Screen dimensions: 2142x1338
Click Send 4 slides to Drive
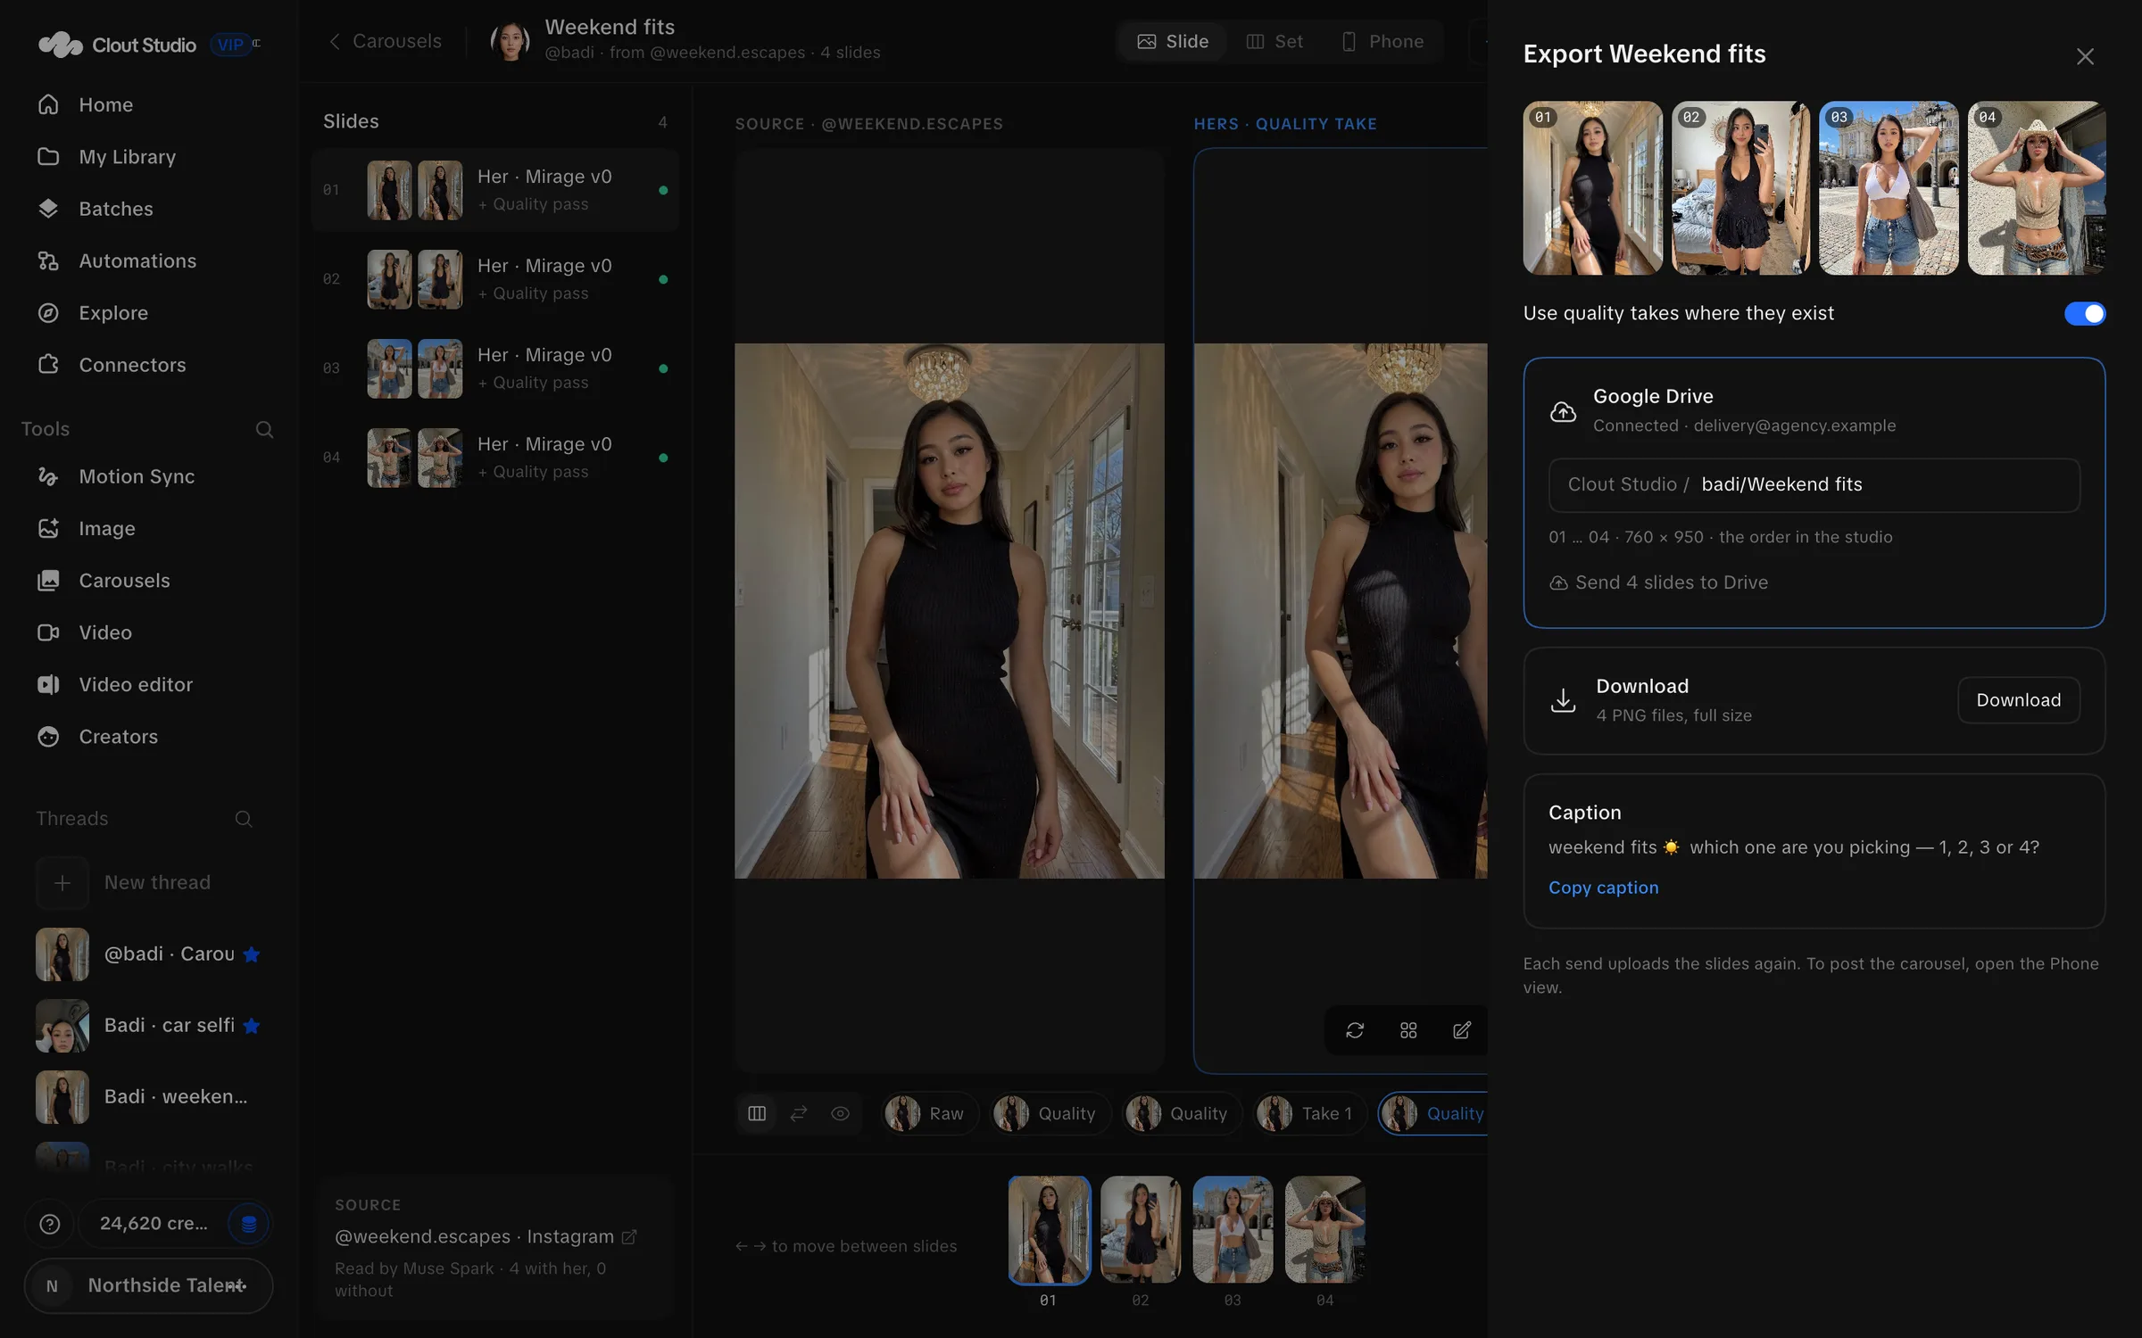click(1658, 582)
